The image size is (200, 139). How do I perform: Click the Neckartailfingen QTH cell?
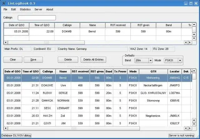[153, 86]
